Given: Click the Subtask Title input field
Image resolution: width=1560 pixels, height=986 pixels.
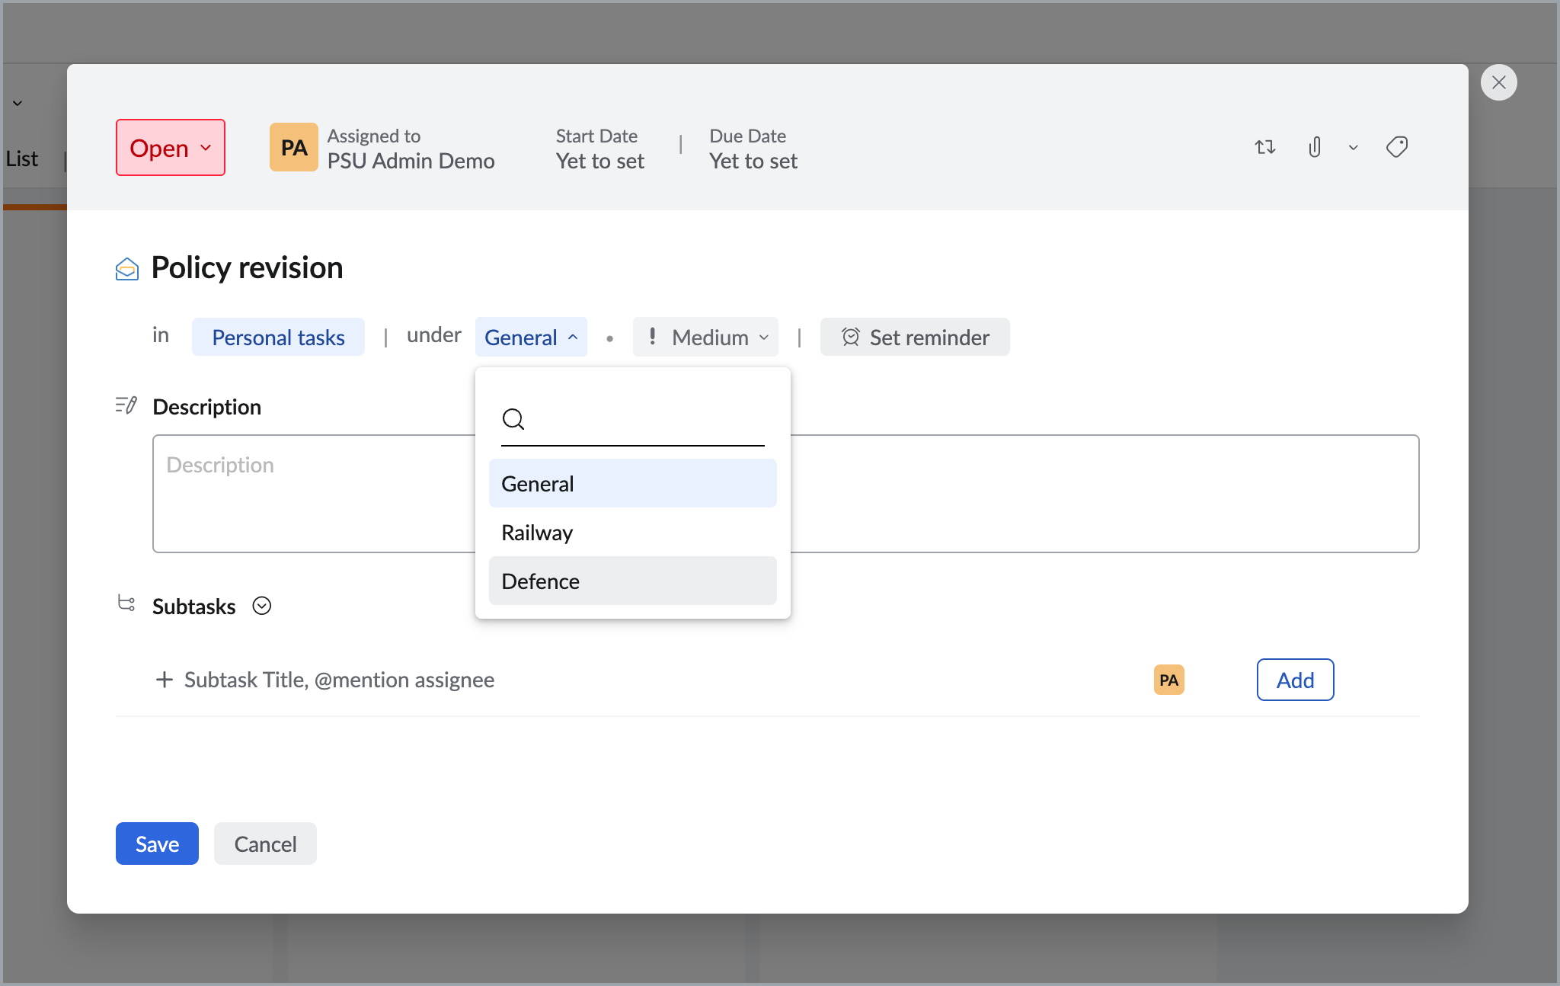Looking at the screenshot, I should 339,680.
